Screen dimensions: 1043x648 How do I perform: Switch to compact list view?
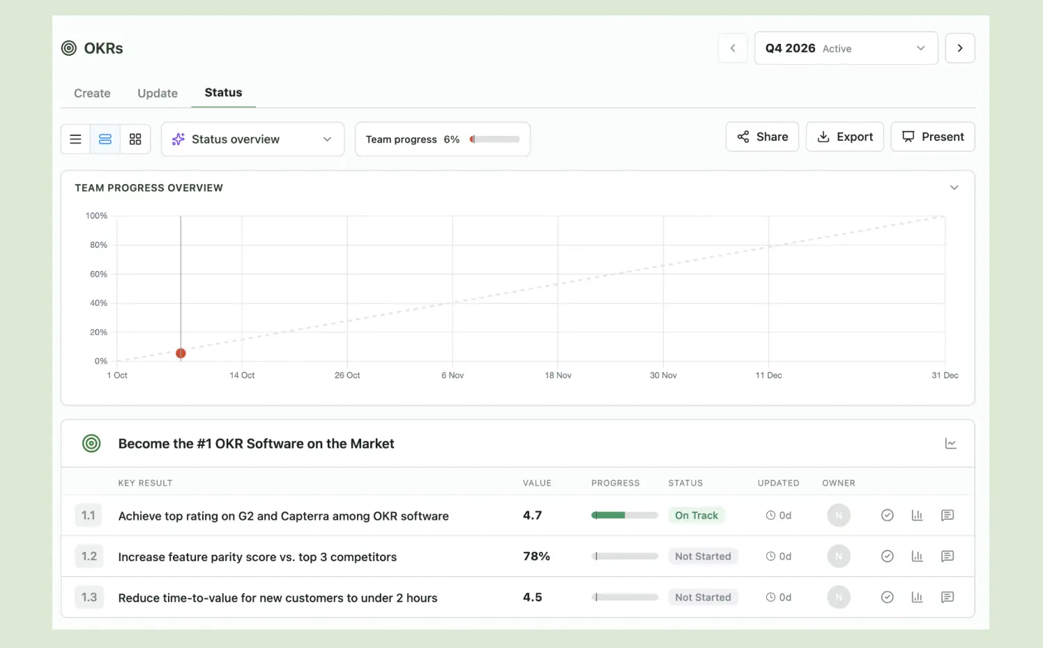(x=75, y=139)
